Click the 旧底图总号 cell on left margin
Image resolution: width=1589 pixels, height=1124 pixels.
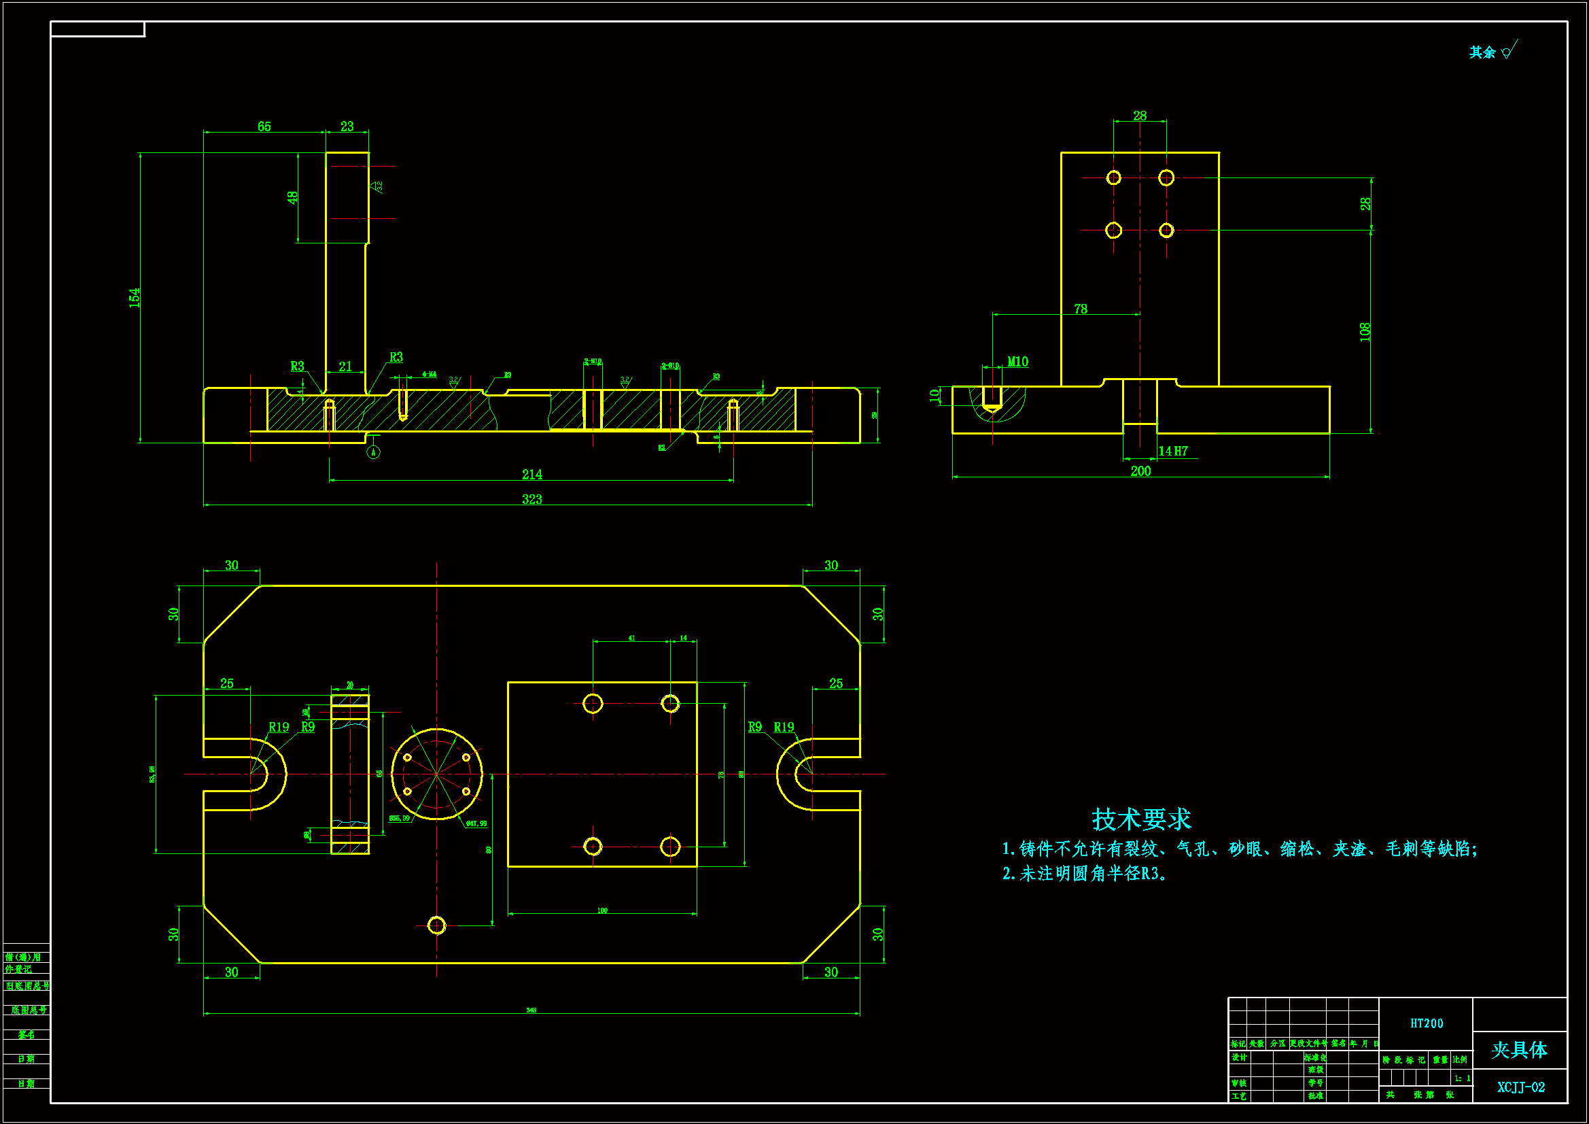tap(27, 985)
